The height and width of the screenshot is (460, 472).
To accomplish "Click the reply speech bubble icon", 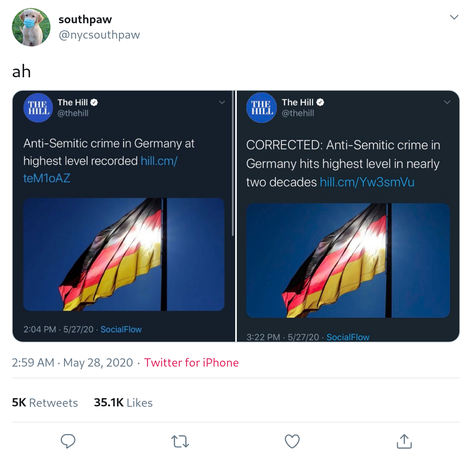I will [x=68, y=441].
